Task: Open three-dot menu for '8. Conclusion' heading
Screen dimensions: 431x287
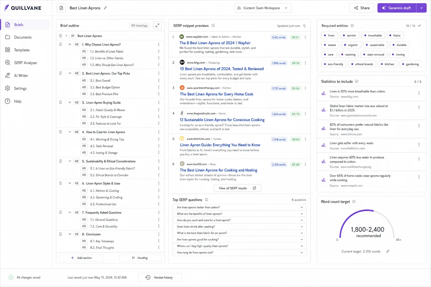Action: 159,234
